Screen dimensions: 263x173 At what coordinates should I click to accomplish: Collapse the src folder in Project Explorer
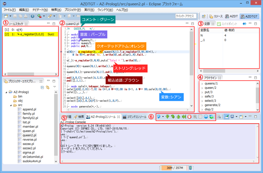click(x=11, y=105)
